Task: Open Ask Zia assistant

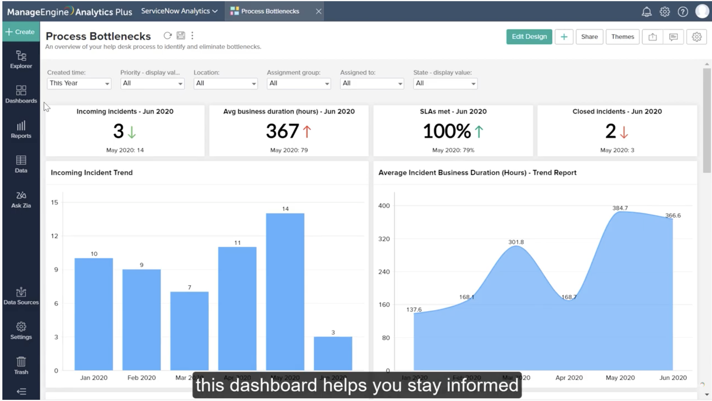Action: point(21,200)
